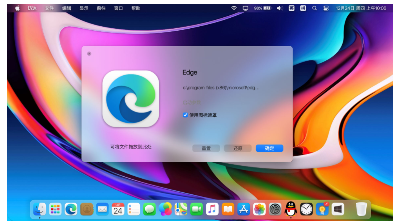Open Game Center colored bubbles icon
Image resolution: width=393 pixels, height=221 pixels.
(x=165, y=209)
